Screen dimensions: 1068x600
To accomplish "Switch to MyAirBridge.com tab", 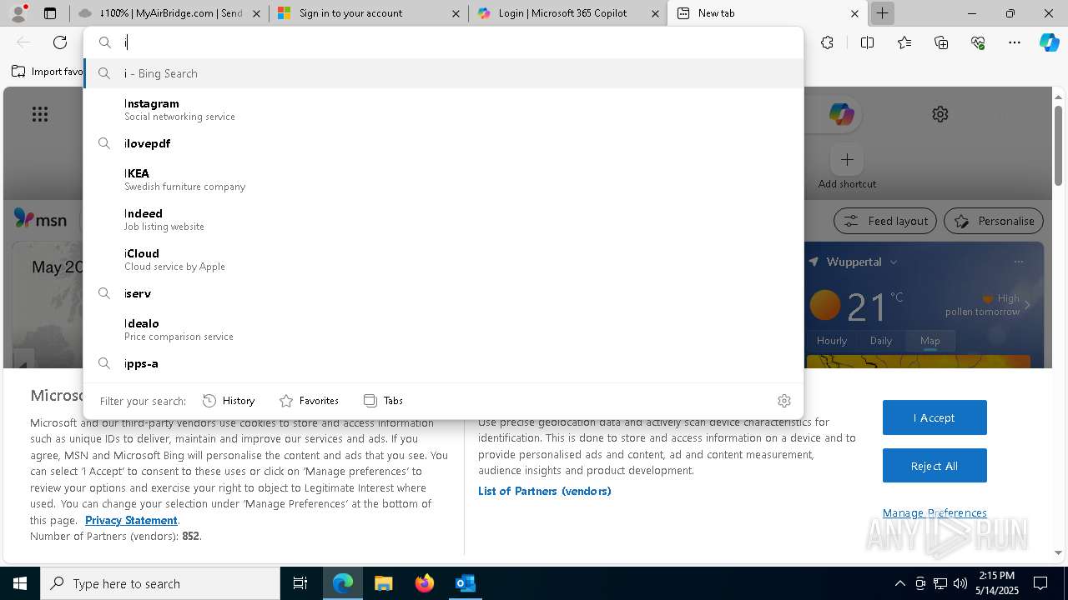I will (x=169, y=13).
